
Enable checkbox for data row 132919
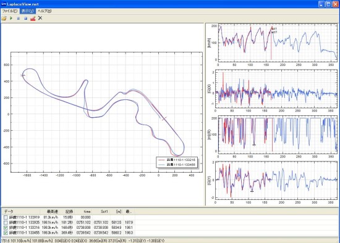[6, 217]
